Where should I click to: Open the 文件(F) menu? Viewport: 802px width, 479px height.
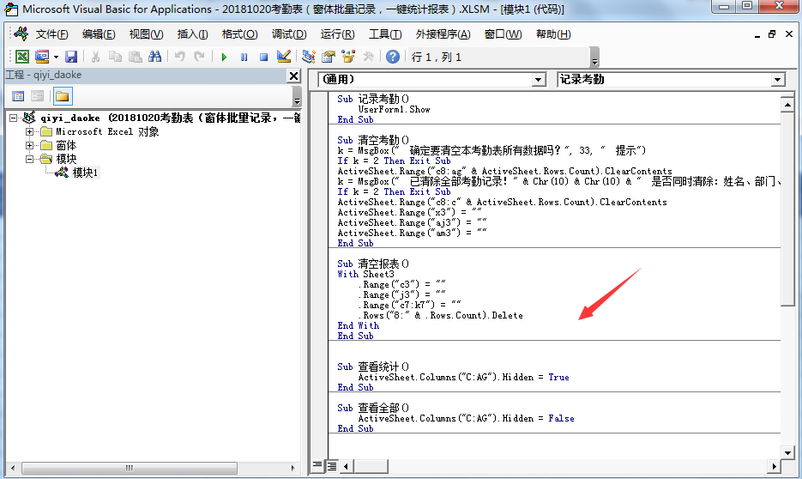pos(51,34)
